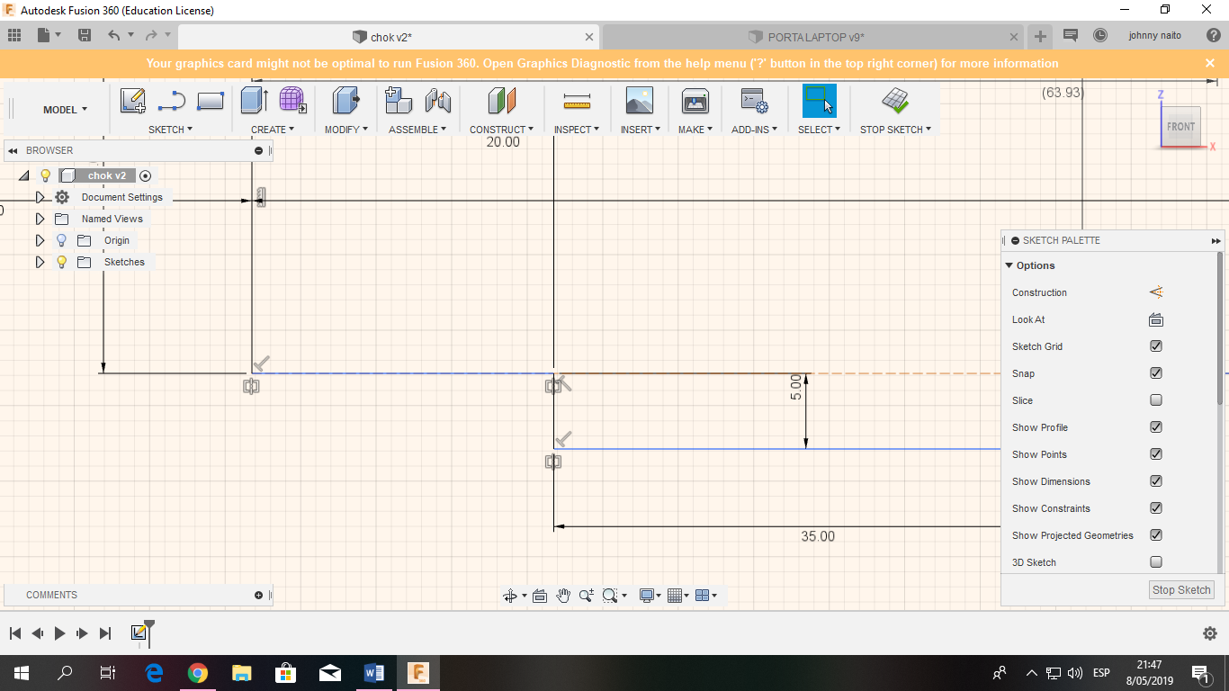The image size is (1229, 691).
Task: Click the Look At icon in Sketch Palette
Action: coord(1156,319)
